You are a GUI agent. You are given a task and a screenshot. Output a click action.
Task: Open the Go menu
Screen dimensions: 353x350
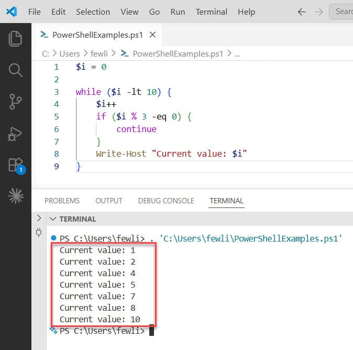(155, 12)
